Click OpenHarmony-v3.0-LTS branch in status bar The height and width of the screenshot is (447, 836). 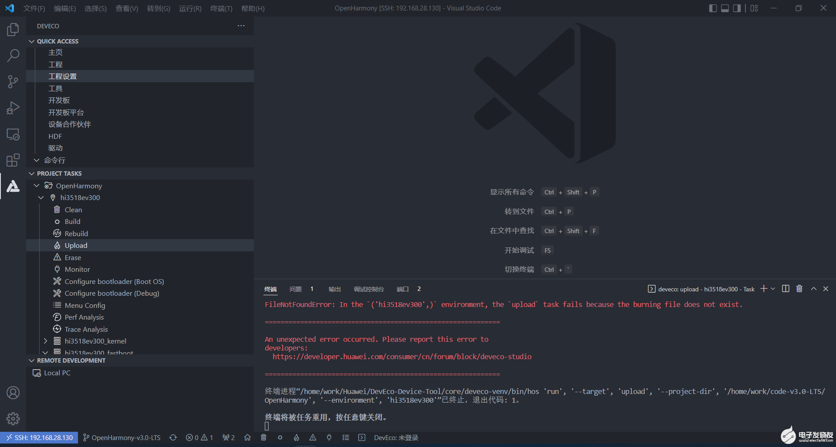pyautogui.click(x=121, y=437)
